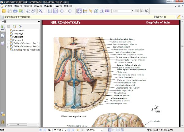
Task: Open the Zoom Out dropdown arrow
Action: click(x=66, y=11)
